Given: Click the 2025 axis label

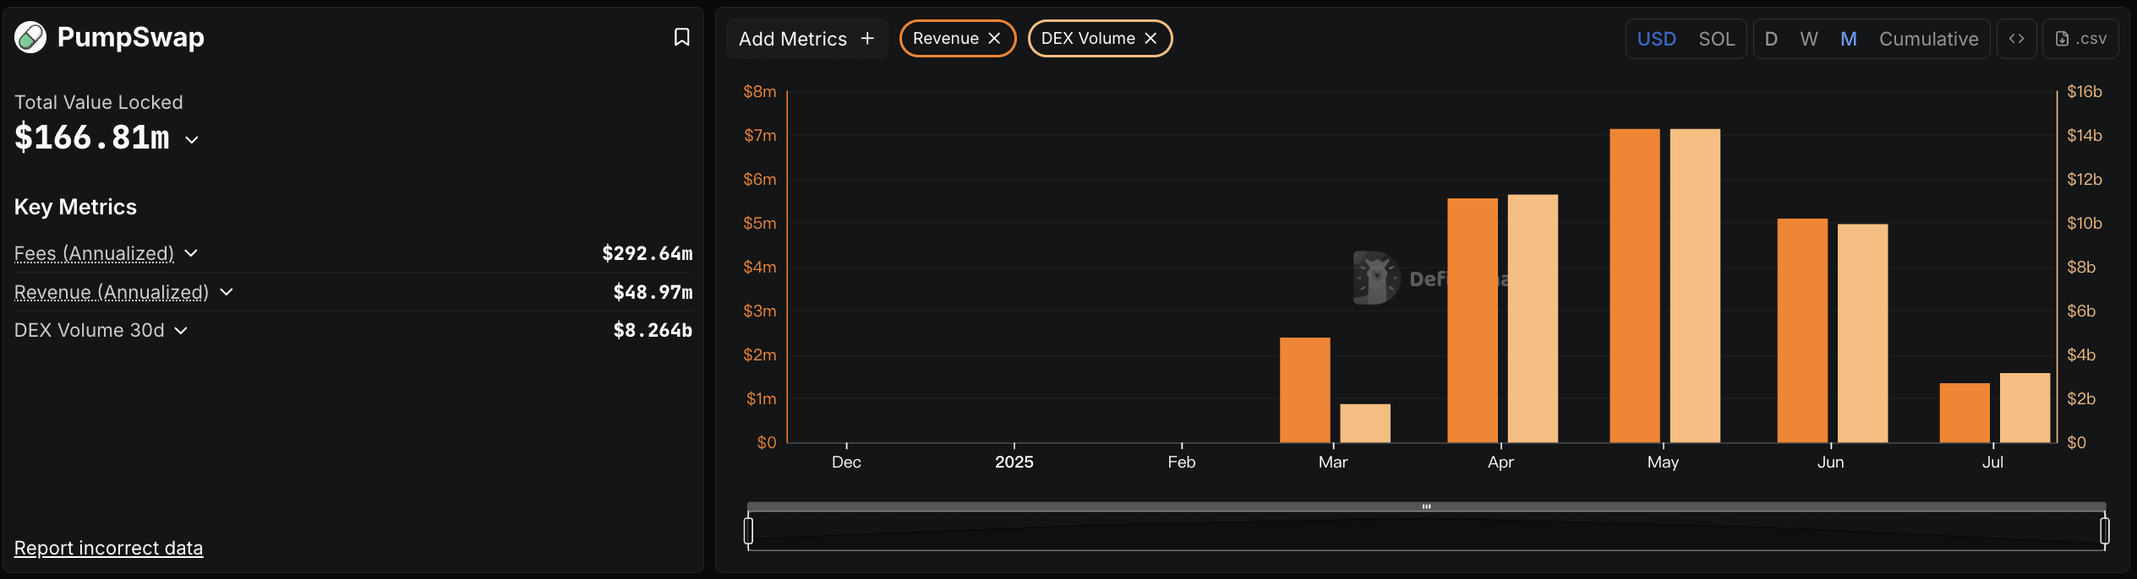Looking at the screenshot, I should pos(1014,462).
